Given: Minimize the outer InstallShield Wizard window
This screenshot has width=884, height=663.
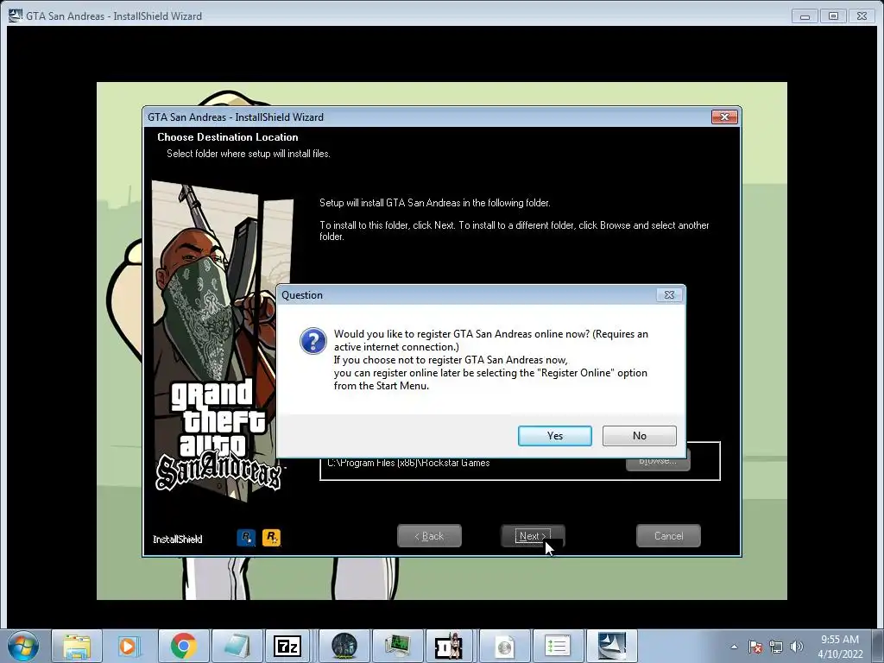Looking at the screenshot, I should pos(805,16).
